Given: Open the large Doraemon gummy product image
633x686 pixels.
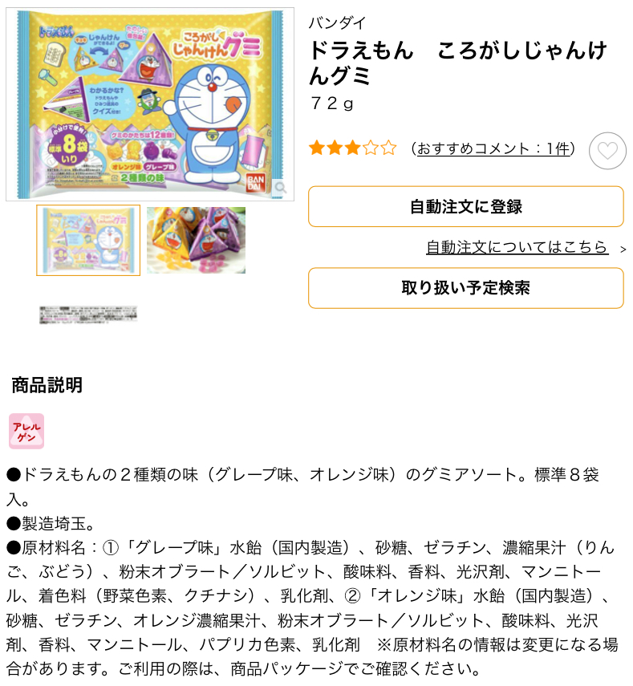Looking at the screenshot, I should pyautogui.click(x=150, y=104).
